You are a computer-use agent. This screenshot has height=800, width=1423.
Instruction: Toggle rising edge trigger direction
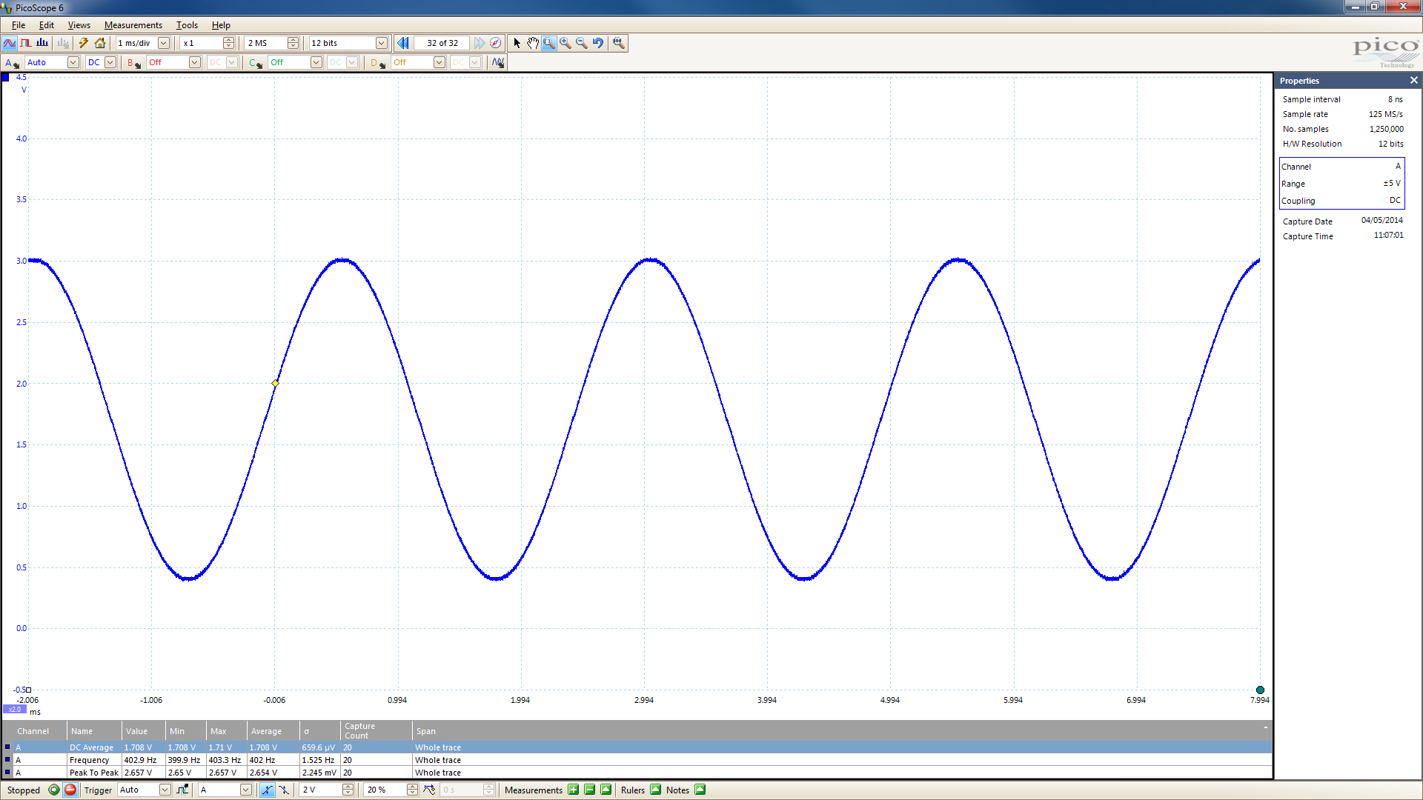pos(267,790)
